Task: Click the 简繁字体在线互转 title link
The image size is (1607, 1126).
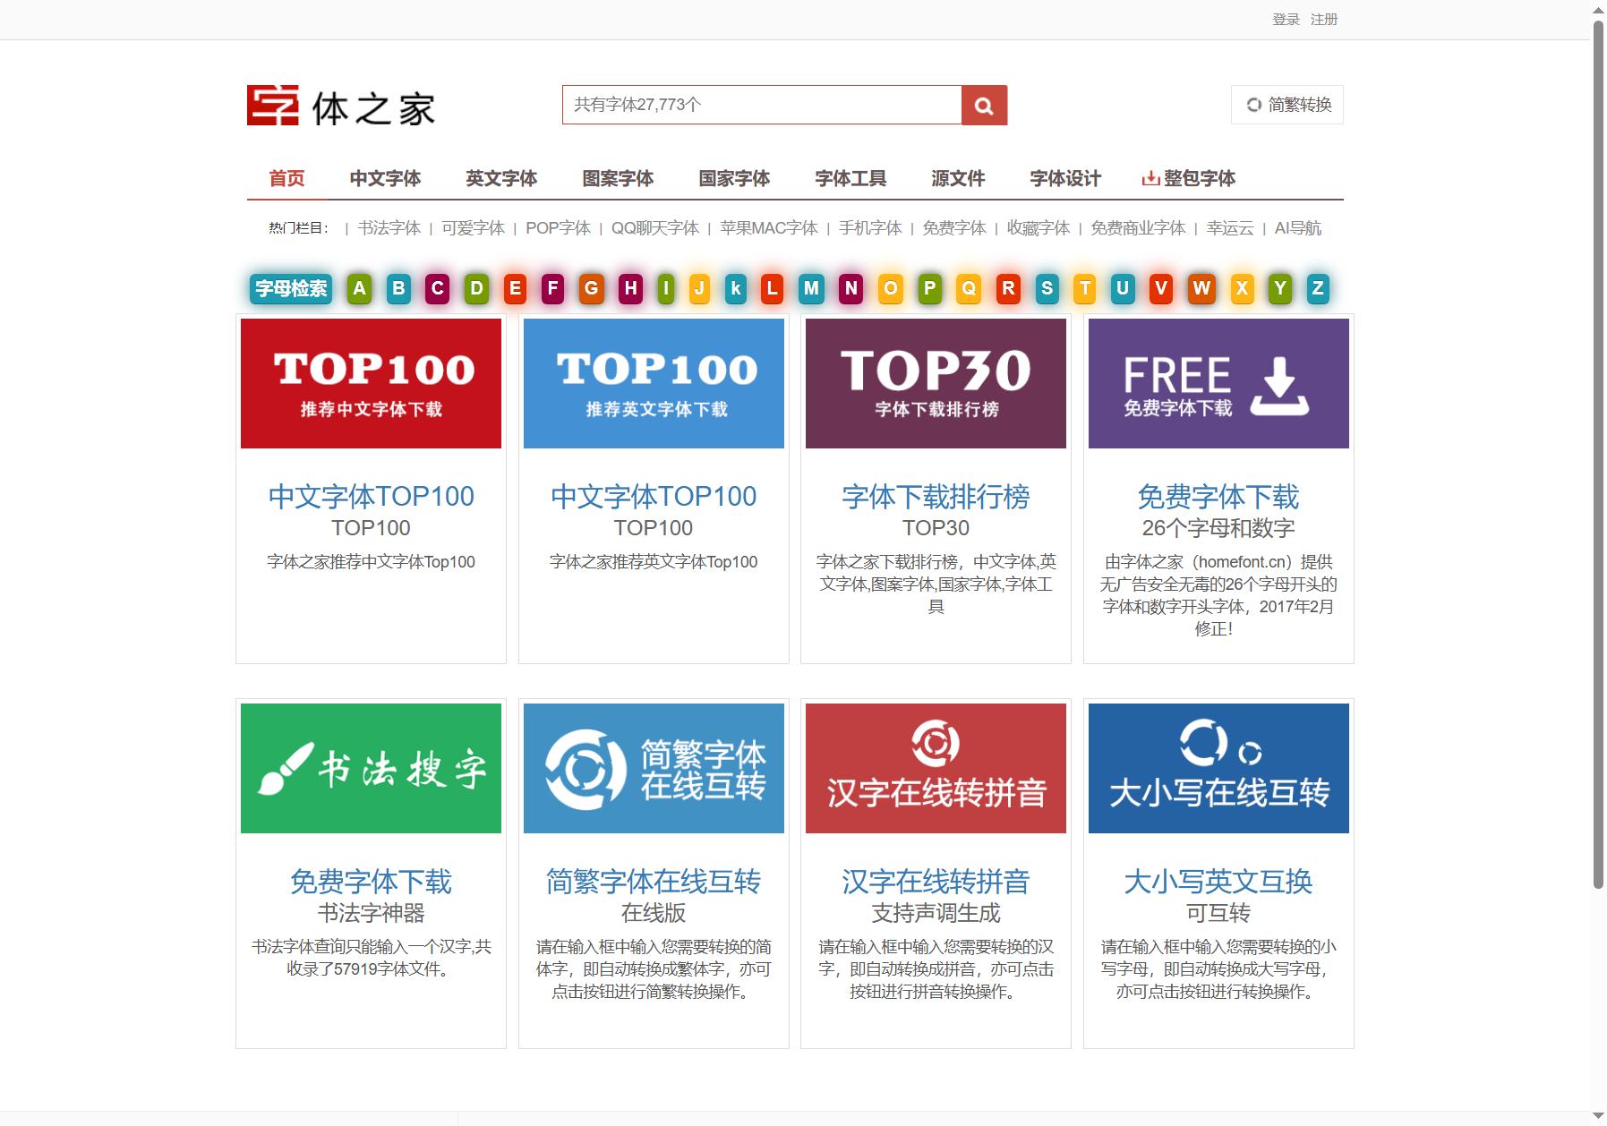Action: point(654,882)
